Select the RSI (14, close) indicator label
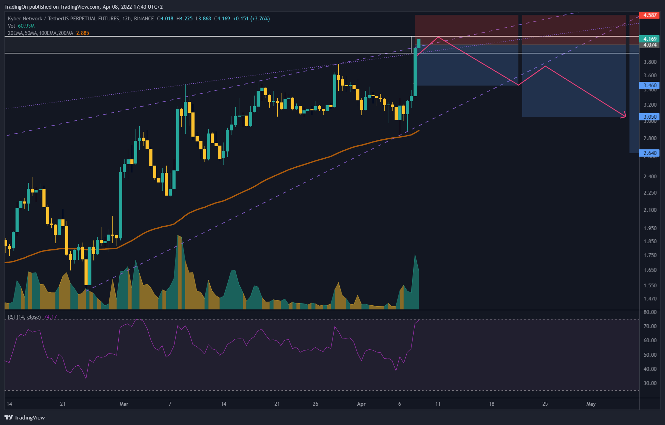Screen dimensions: 665x425 click(x=24, y=317)
